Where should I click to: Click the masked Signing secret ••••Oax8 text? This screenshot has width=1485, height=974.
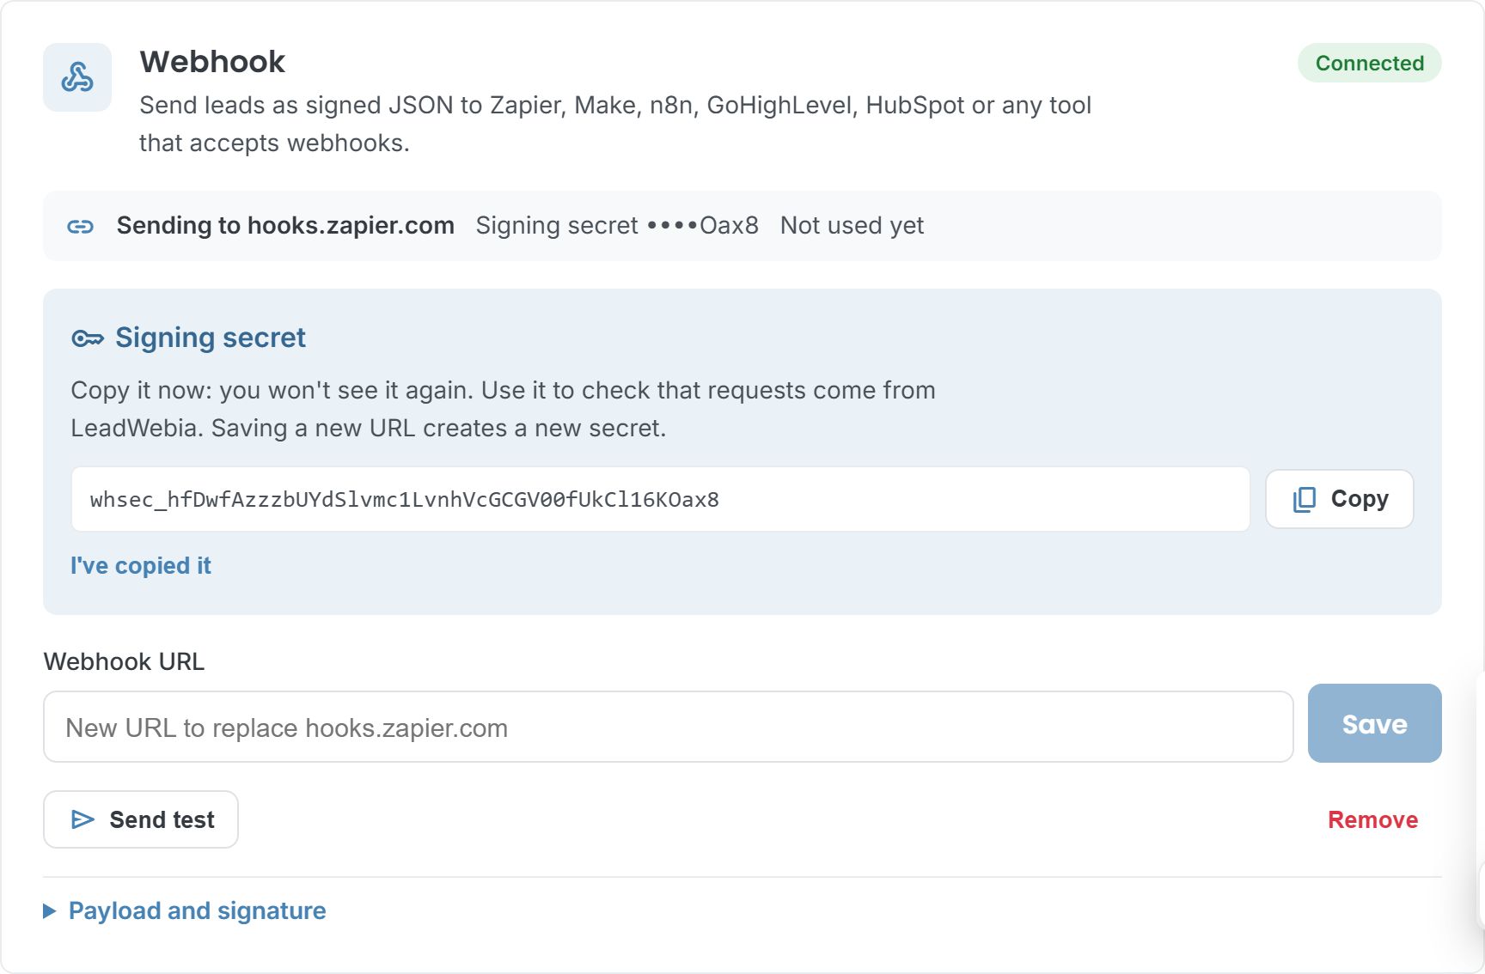(617, 225)
